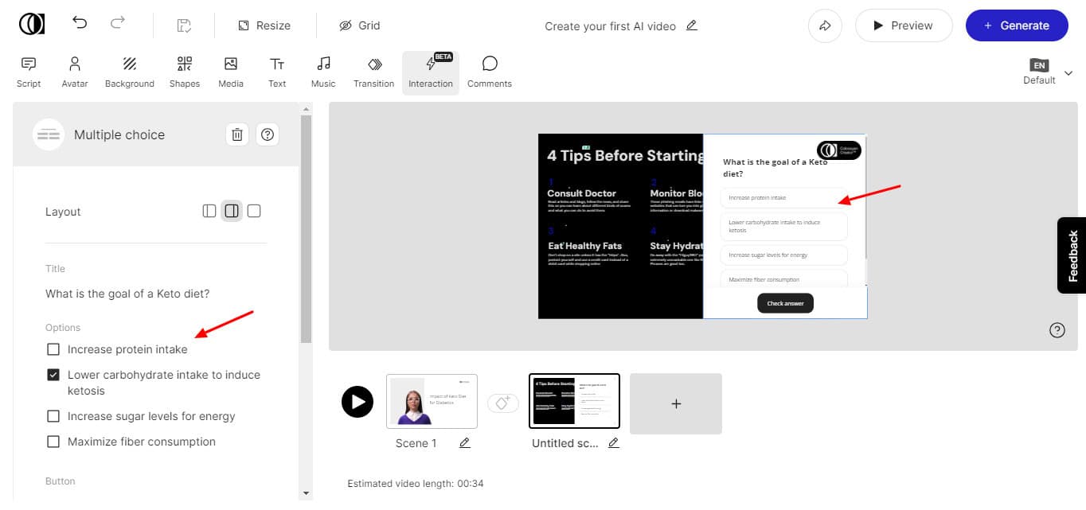Delete the Multiple choice interaction

coord(237,134)
